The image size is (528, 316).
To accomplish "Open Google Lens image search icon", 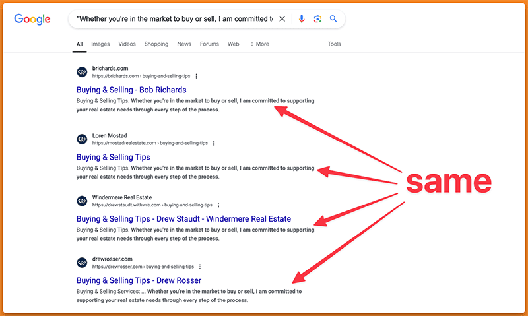I will [317, 19].
